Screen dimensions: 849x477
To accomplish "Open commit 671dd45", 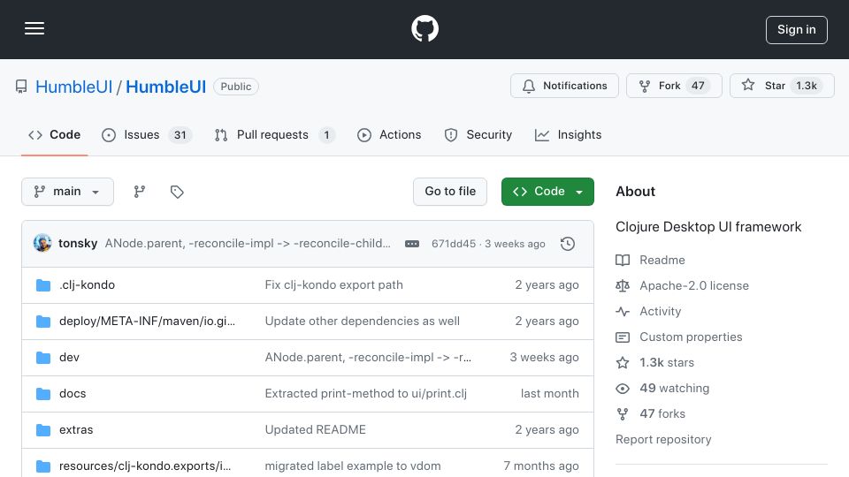I will (x=454, y=244).
